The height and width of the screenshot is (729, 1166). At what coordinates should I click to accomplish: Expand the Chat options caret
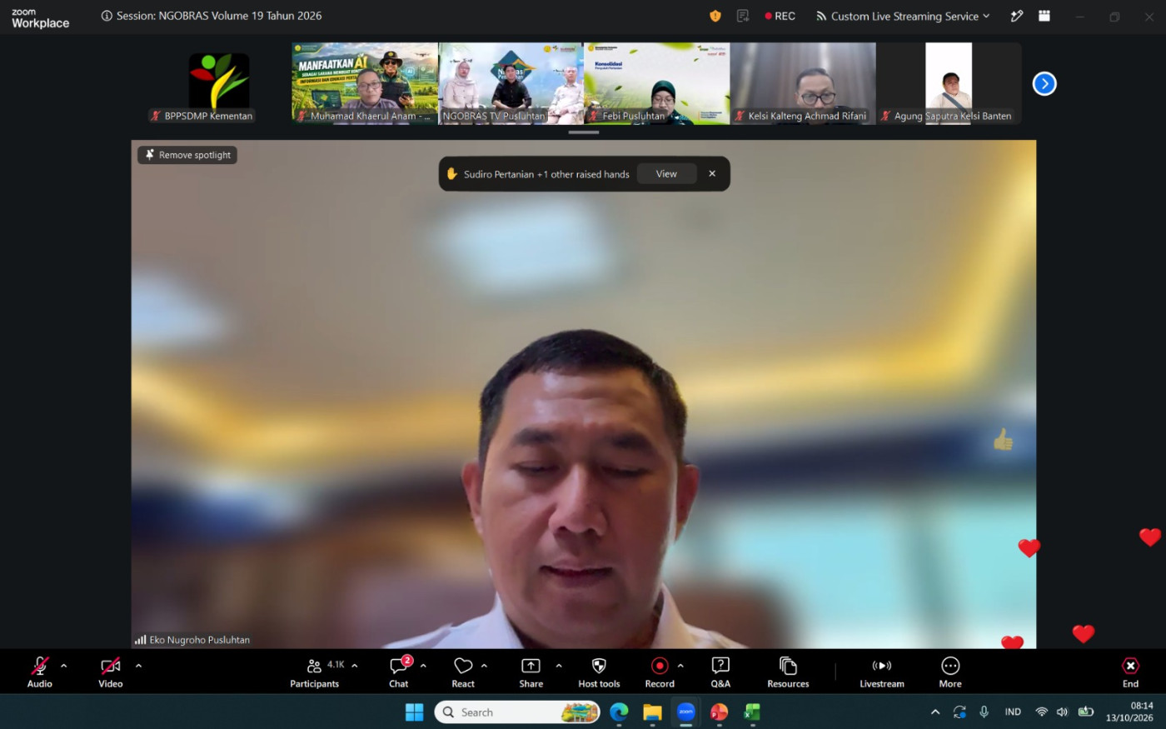(423, 666)
